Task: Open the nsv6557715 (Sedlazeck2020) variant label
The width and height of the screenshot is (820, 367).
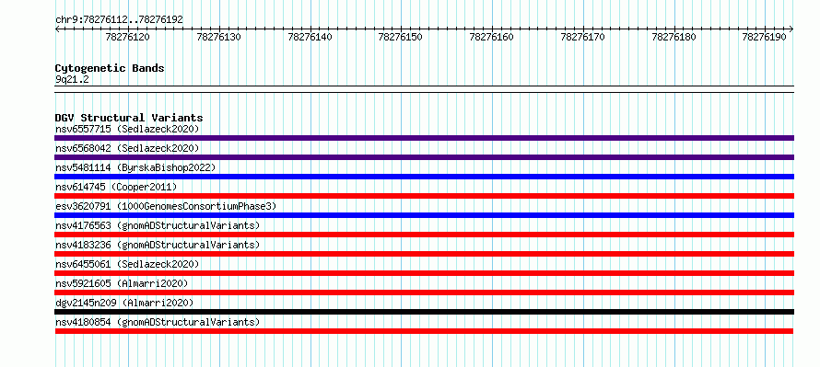Action: [127, 129]
